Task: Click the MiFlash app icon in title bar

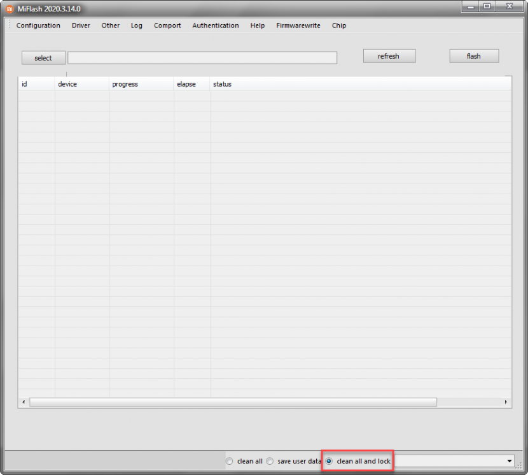Action: click(10, 9)
